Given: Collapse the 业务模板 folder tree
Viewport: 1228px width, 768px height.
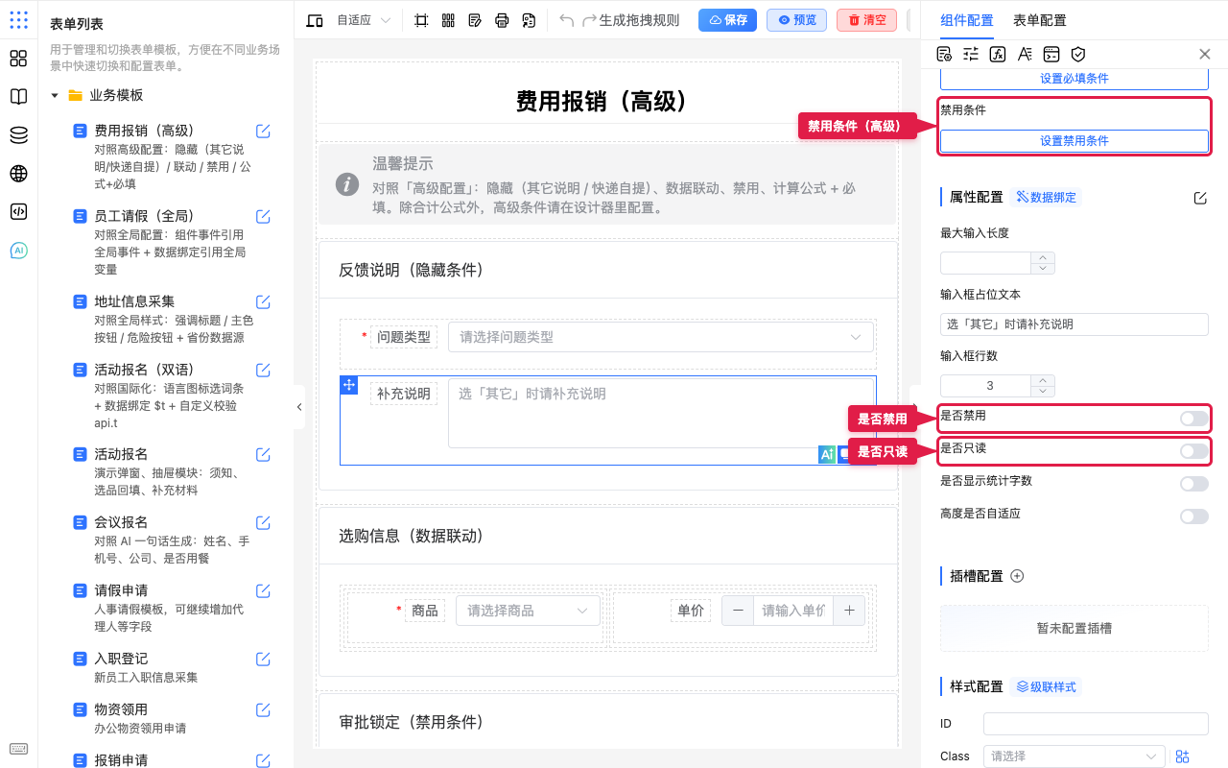Looking at the screenshot, I should coord(55,95).
